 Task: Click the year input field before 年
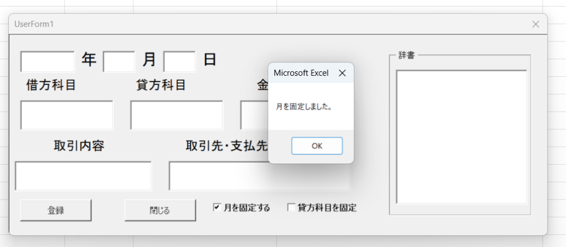(48, 61)
